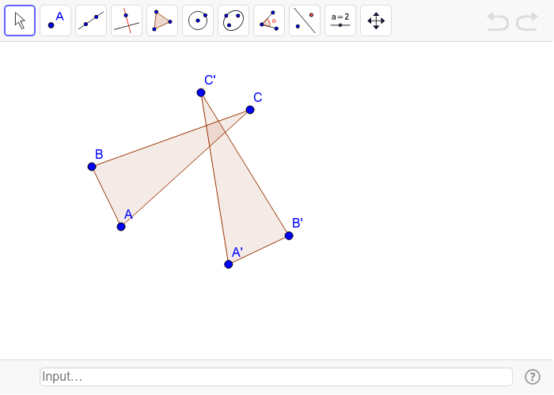Pick the Perpendicular Line tool

[127, 21]
